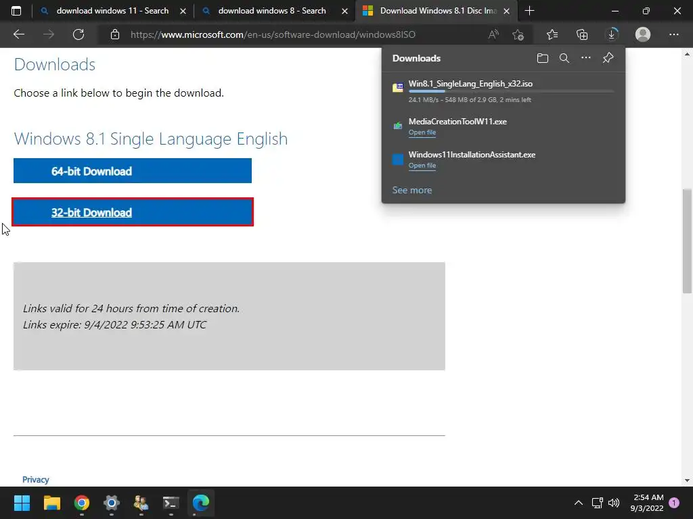The image size is (693, 519).
Task: Click the Links expire date text
Action: coord(114,325)
